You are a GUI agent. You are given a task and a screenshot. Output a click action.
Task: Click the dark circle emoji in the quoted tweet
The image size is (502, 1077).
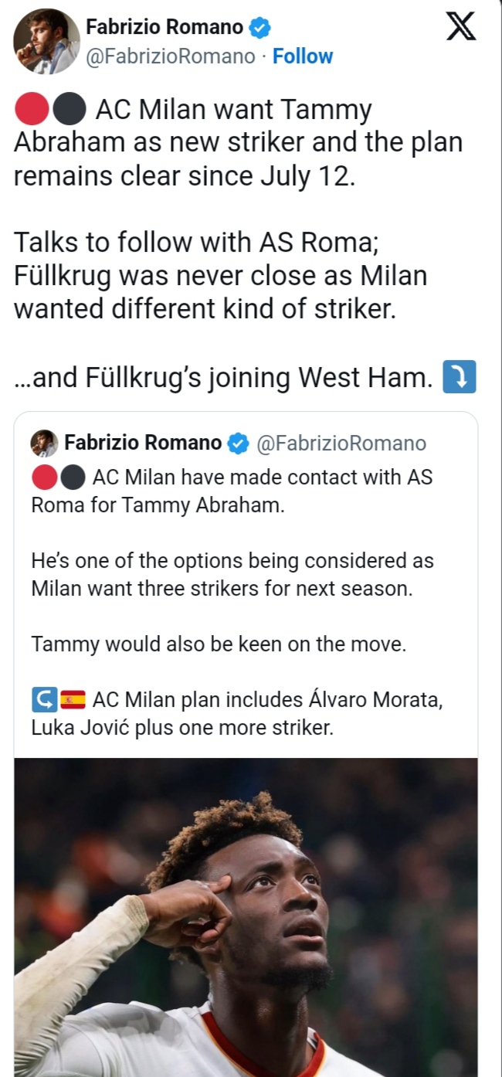pos(73,478)
